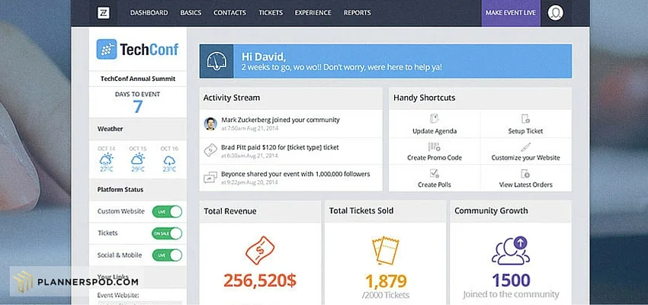This screenshot has width=648, height=305.
Task: Open the Update Agenda shortcut link
Action: pos(435,131)
